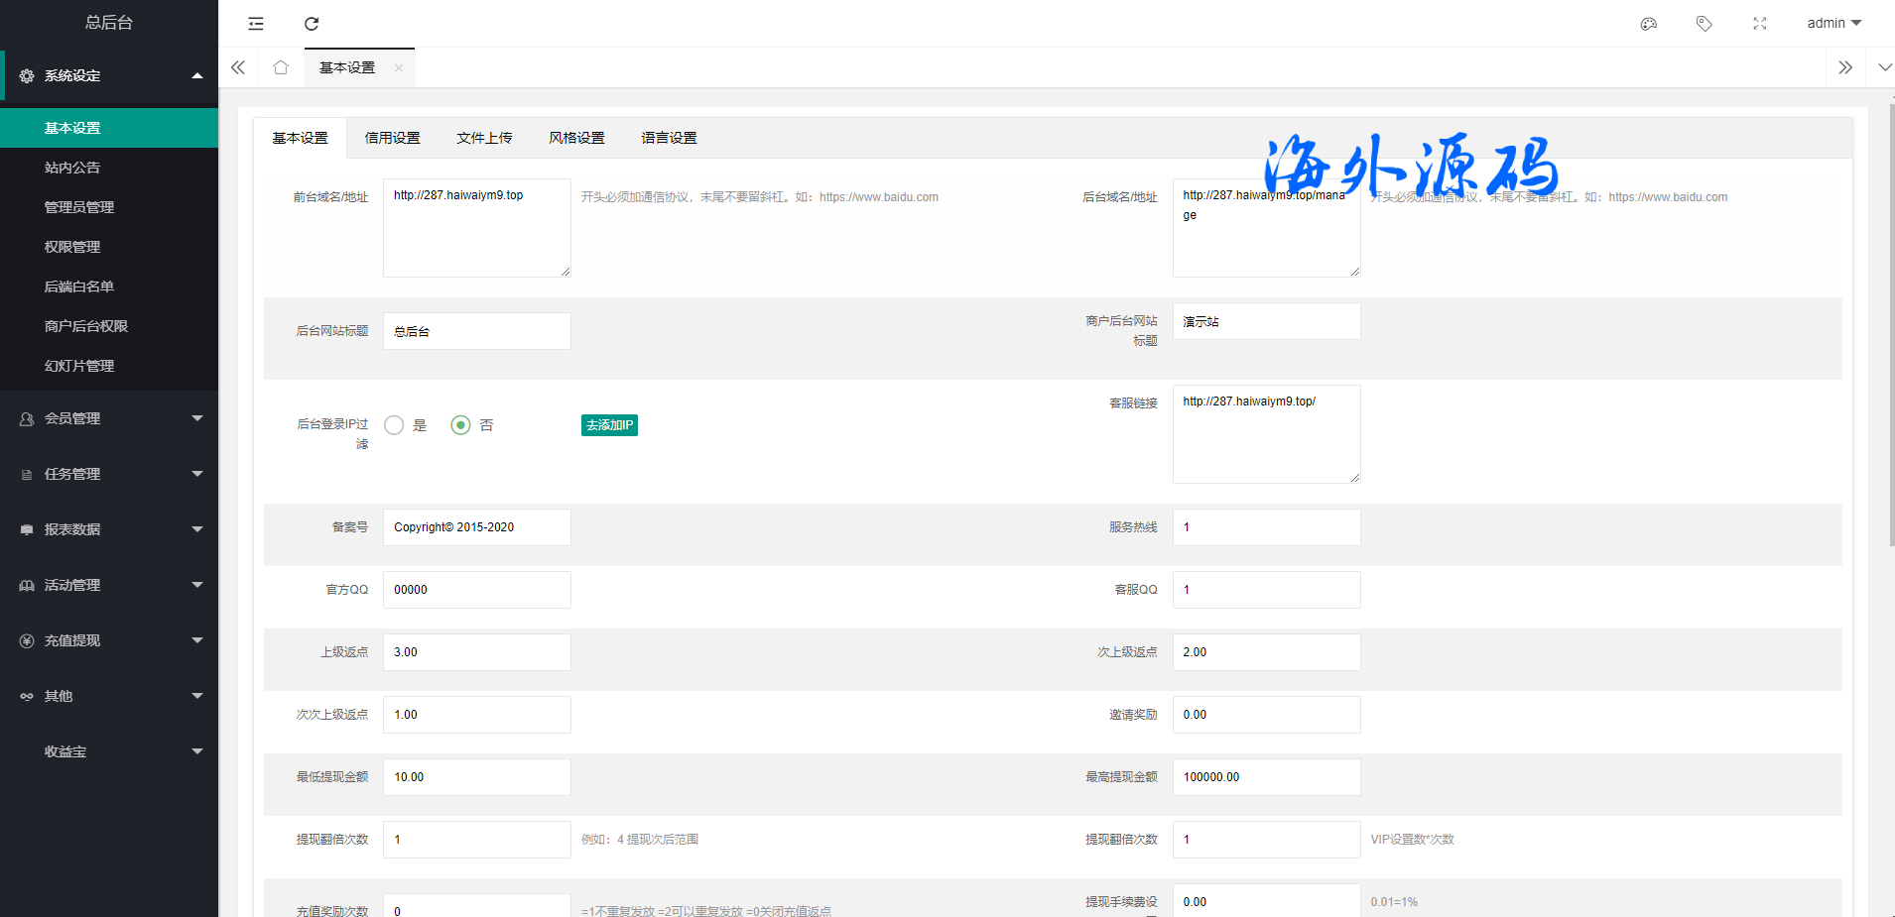Collapse the sidebar with the menu-fold icon

(256, 24)
